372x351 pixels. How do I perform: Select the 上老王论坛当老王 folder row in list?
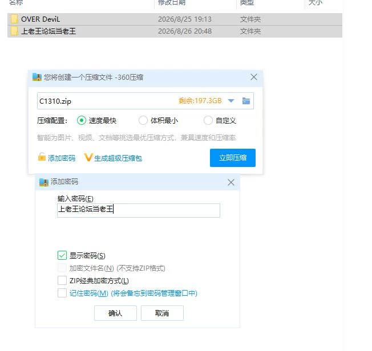point(175,31)
